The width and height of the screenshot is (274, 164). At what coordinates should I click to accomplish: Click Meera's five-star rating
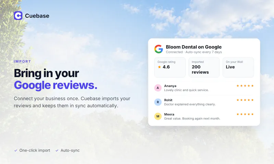pos(245,114)
